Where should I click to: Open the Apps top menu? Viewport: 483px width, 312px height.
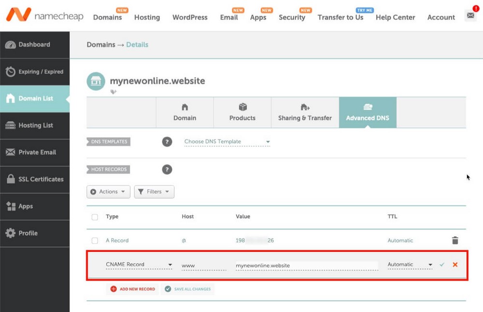point(258,17)
